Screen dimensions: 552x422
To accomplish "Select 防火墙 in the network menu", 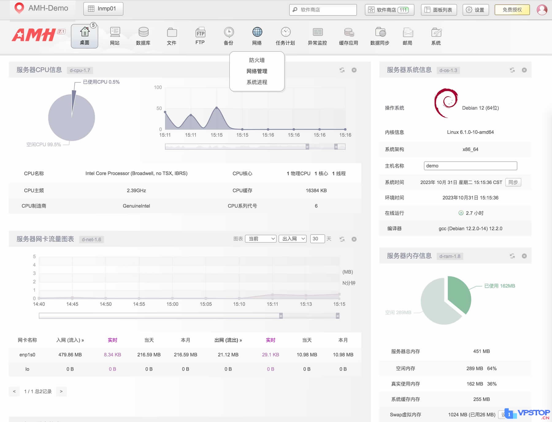I will [x=257, y=60].
